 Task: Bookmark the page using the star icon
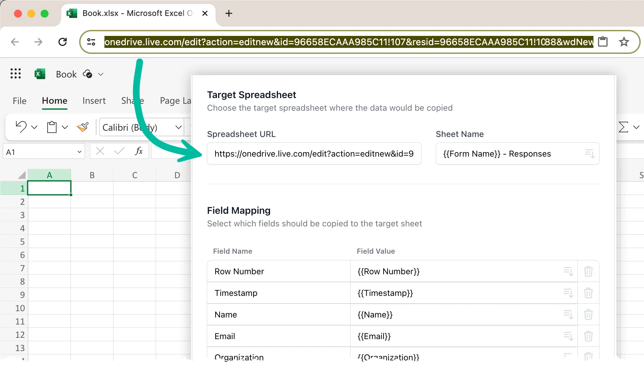[x=624, y=42]
